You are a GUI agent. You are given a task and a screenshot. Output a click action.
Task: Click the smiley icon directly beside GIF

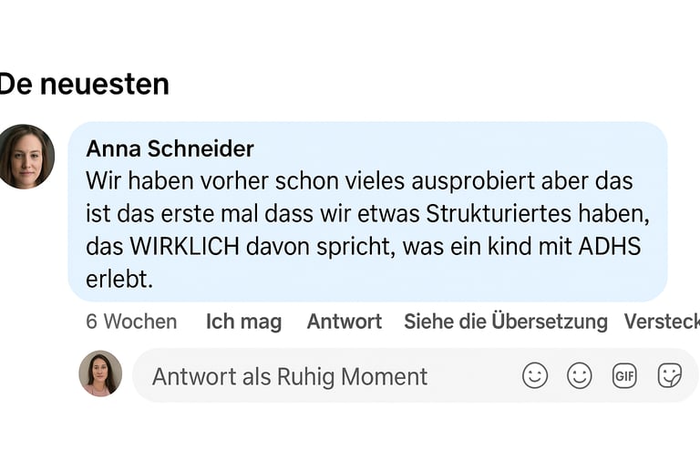[580, 375]
